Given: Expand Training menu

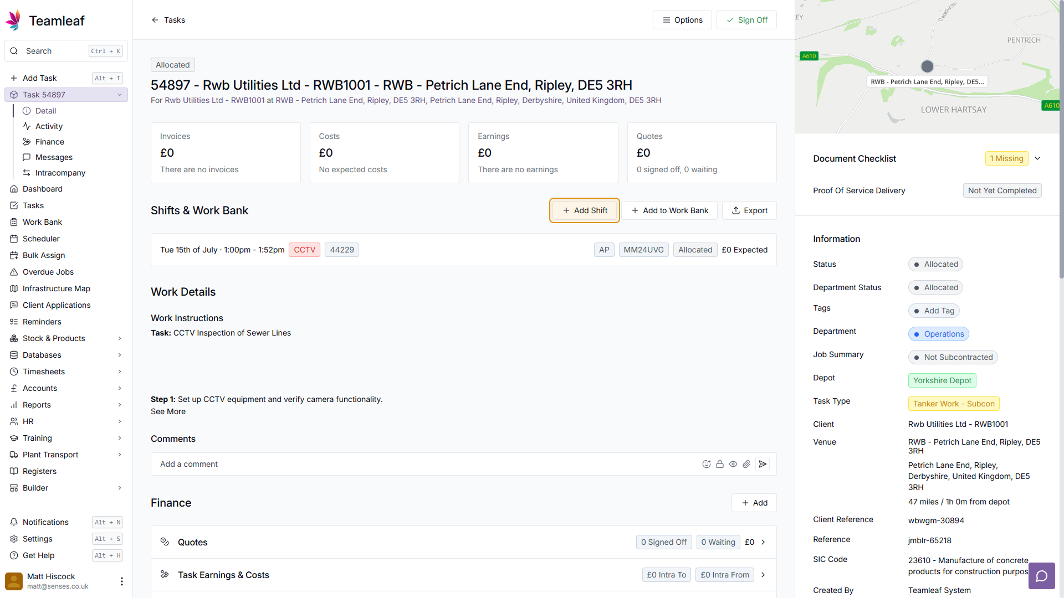Looking at the screenshot, I should point(120,438).
